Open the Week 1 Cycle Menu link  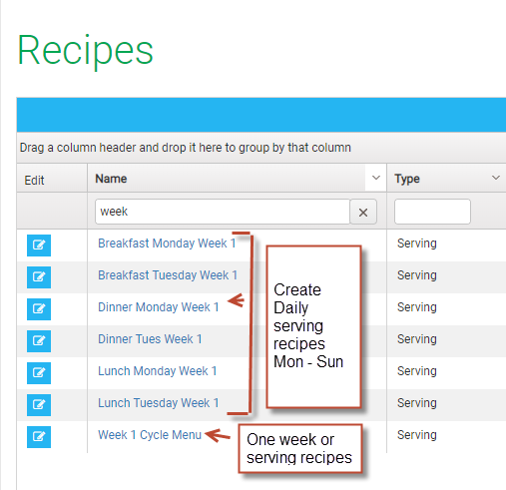[x=150, y=435]
